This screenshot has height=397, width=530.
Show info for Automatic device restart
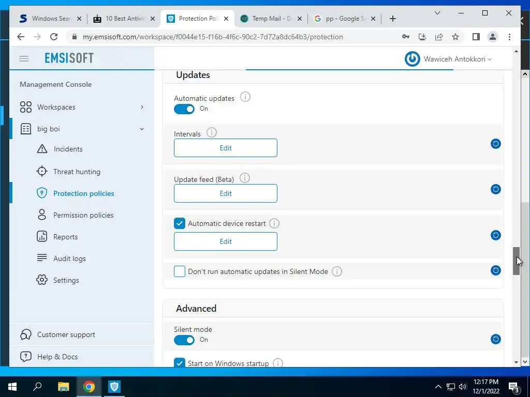point(274,223)
